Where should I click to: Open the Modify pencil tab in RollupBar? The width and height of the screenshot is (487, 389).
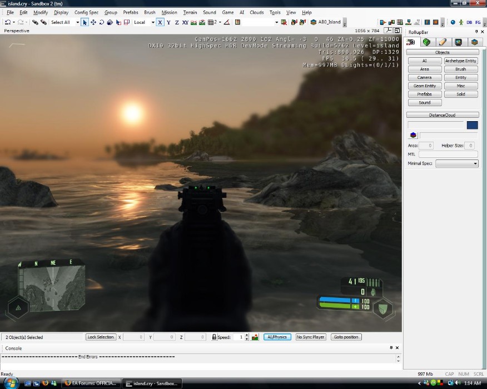pos(442,42)
